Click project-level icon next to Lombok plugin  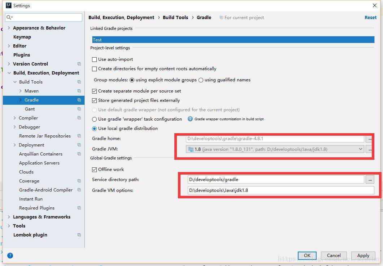coord(79,235)
